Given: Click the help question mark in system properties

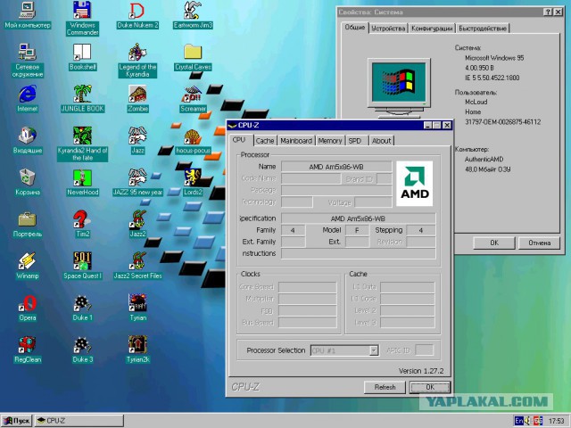Looking at the screenshot, I should coord(548,12).
